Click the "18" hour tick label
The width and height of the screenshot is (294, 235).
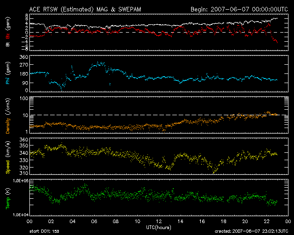(x=224, y=221)
